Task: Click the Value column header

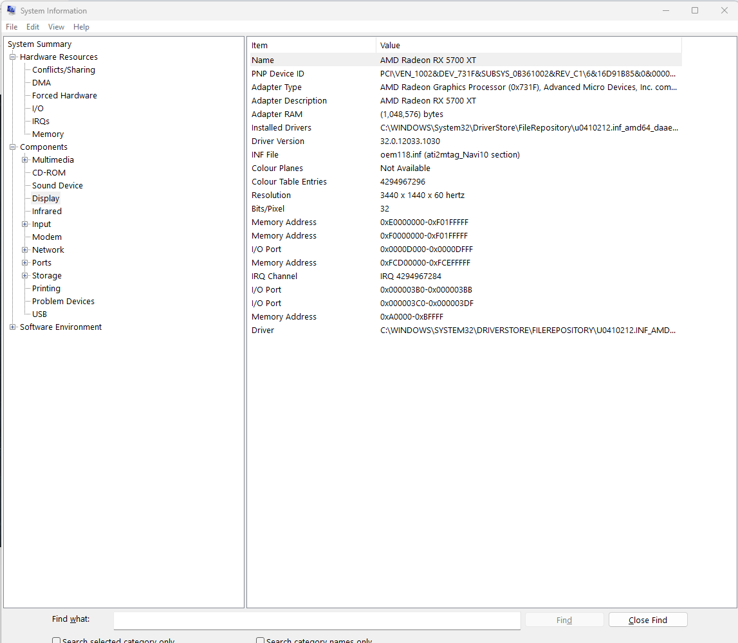Action: (528, 46)
